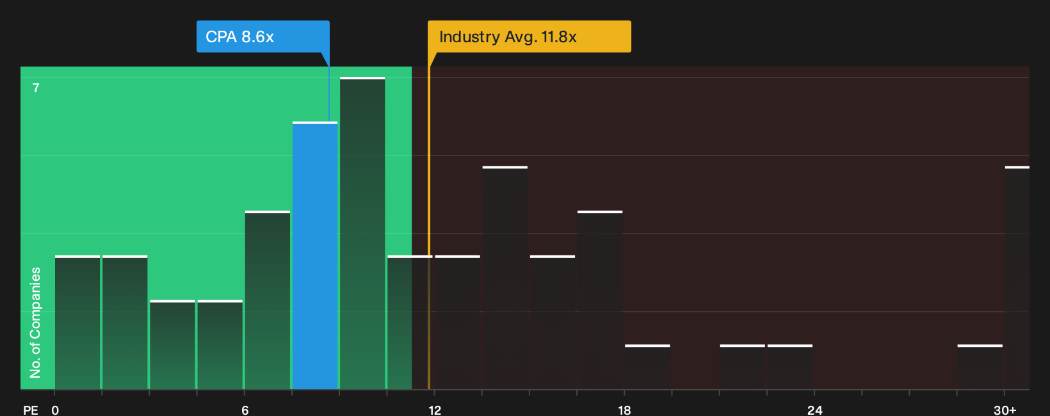
Task: Click the short bar just before 30+
Action: 980,367
